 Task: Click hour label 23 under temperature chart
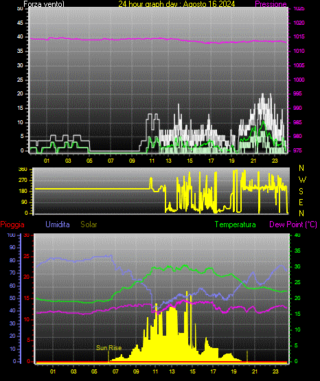coord(275,371)
